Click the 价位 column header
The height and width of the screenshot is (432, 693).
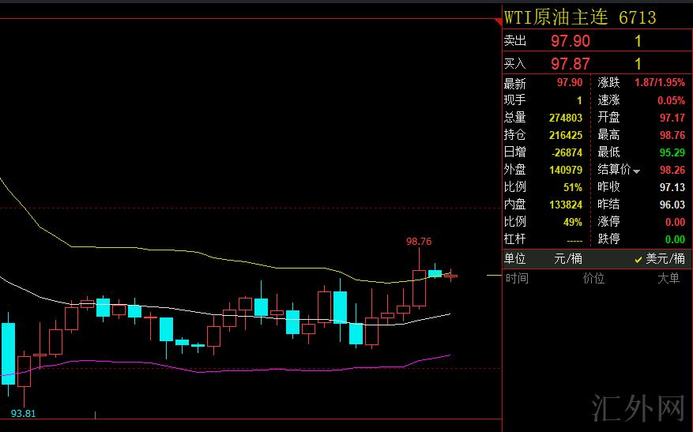pos(593,278)
